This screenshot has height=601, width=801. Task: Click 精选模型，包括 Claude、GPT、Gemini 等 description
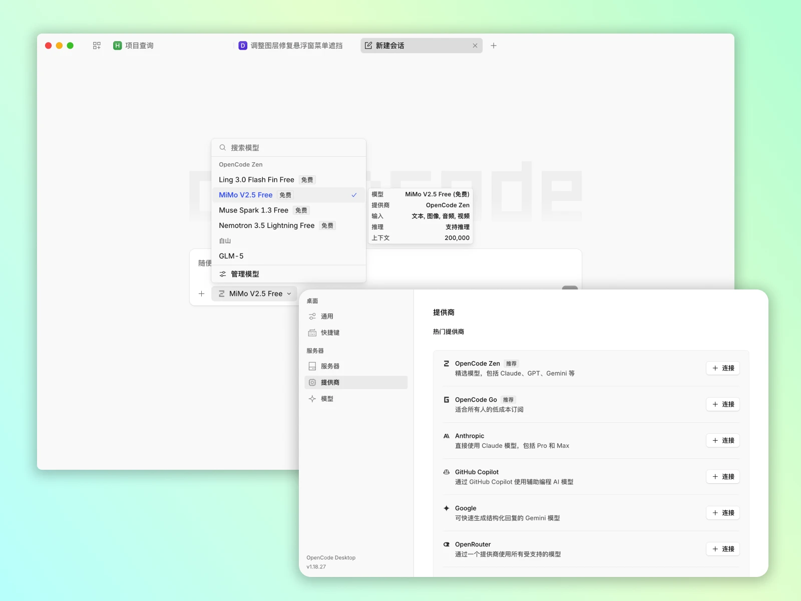point(515,374)
